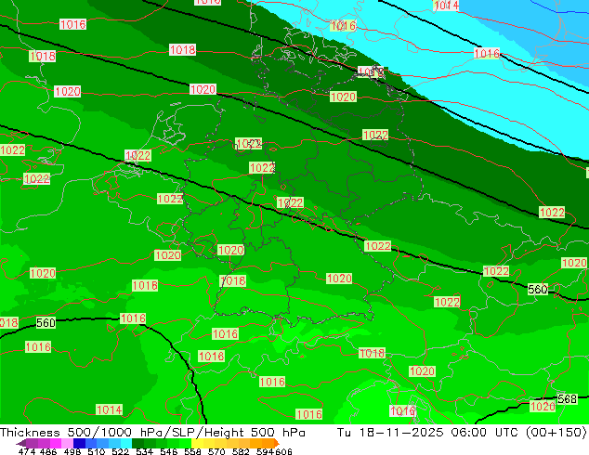
Task: Click the legend value 498
Action: [72, 451]
